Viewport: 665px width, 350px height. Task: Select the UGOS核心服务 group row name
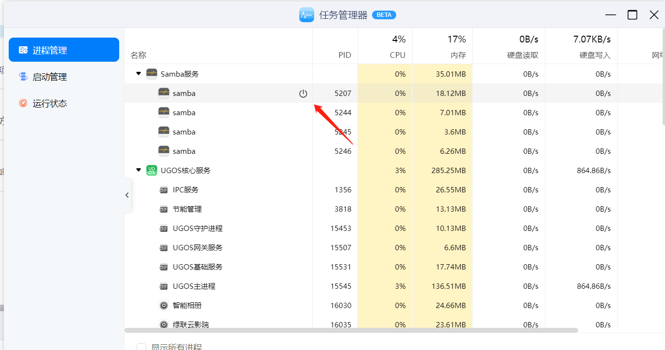click(x=186, y=170)
